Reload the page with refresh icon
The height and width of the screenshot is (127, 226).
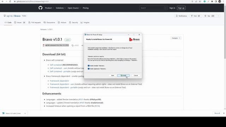[x=10, y=1]
